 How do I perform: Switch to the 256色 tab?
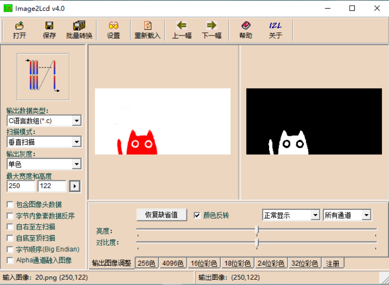[x=147, y=263]
